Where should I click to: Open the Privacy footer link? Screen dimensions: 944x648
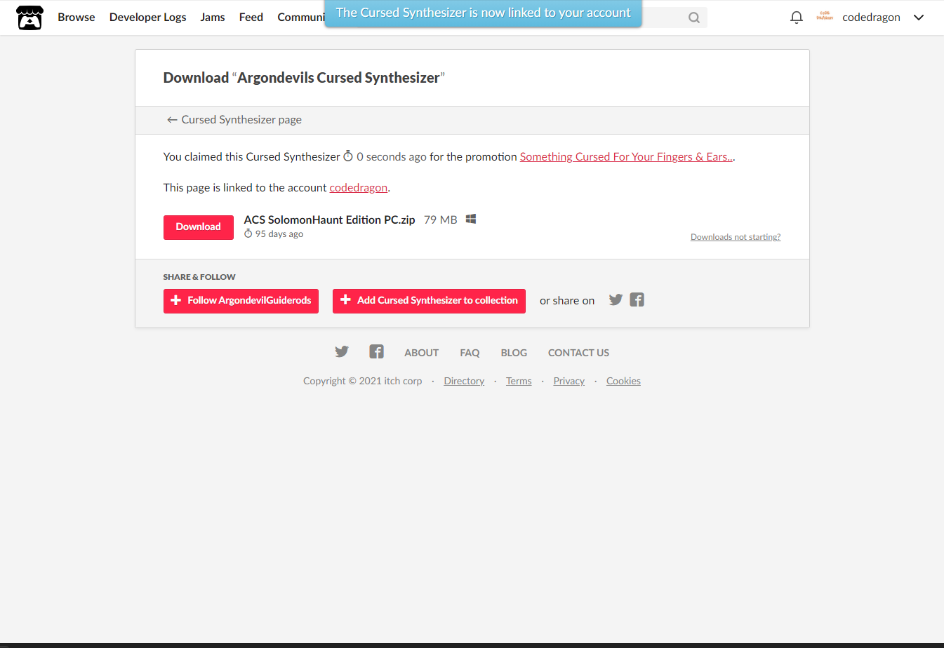569,381
